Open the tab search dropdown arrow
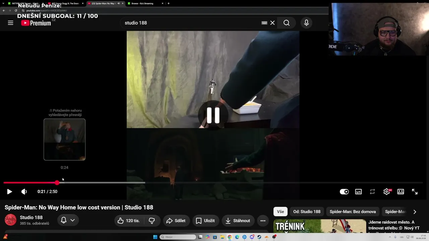Viewport: 429px width, 241px height. click(3, 3)
